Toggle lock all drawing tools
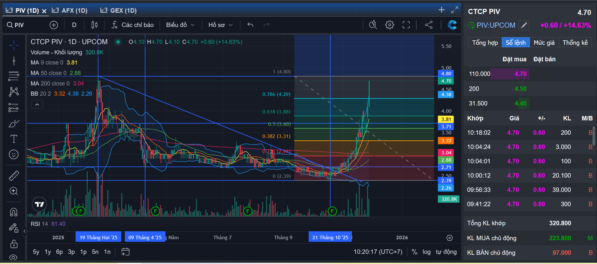Screen dimensions: 597x264 [x=14, y=244]
